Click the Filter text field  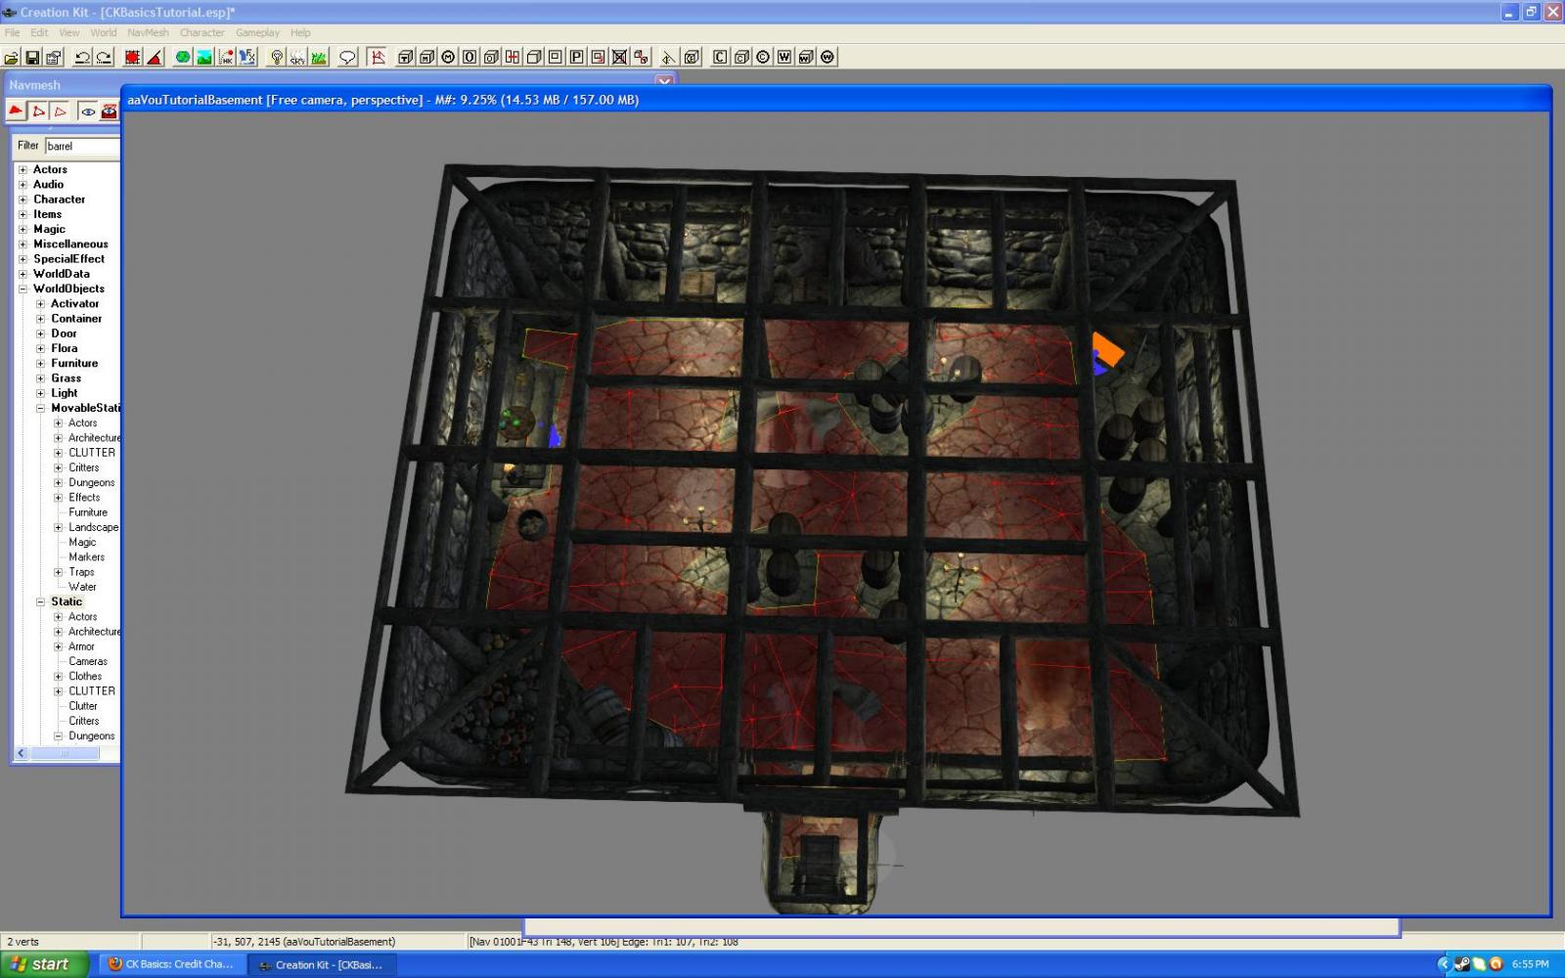pyautogui.click(x=82, y=146)
